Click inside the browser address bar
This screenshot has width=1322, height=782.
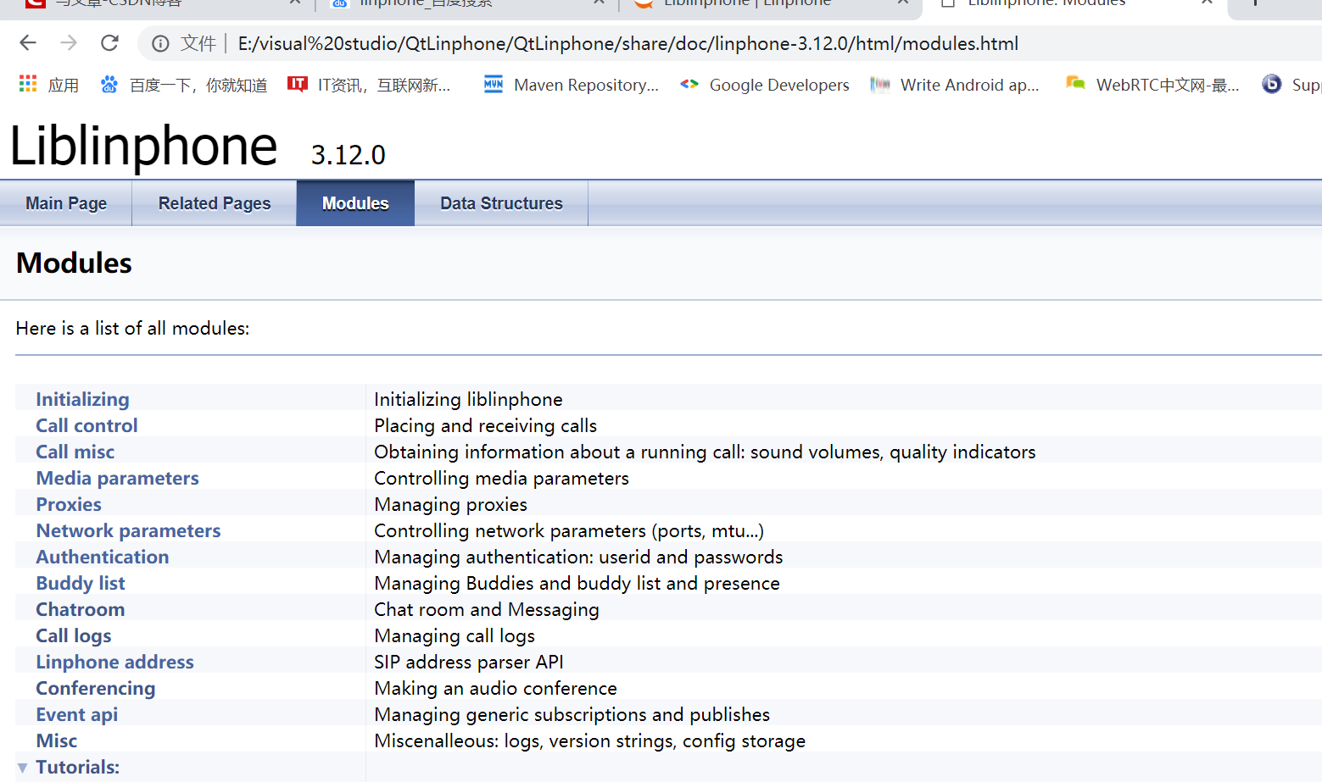click(x=594, y=43)
